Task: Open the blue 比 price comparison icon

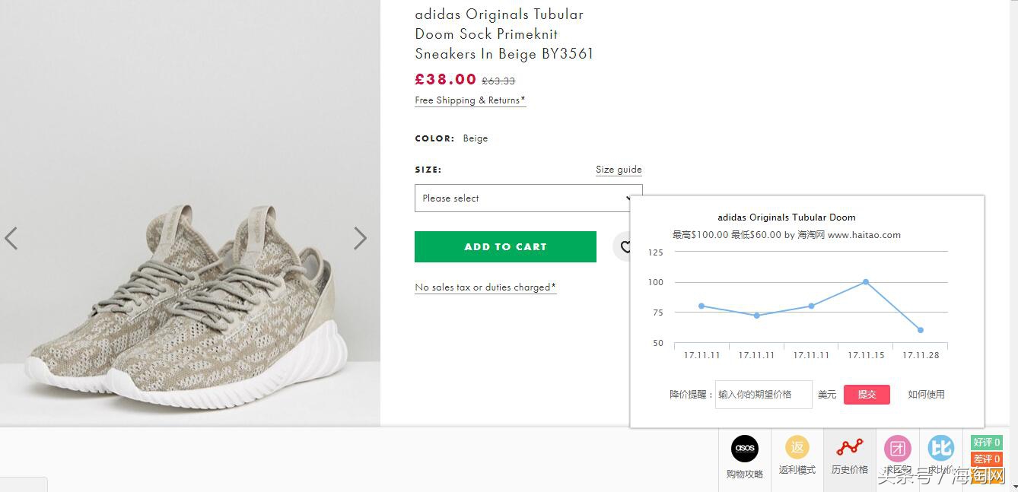Action: pyautogui.click(x=941, y=448)
